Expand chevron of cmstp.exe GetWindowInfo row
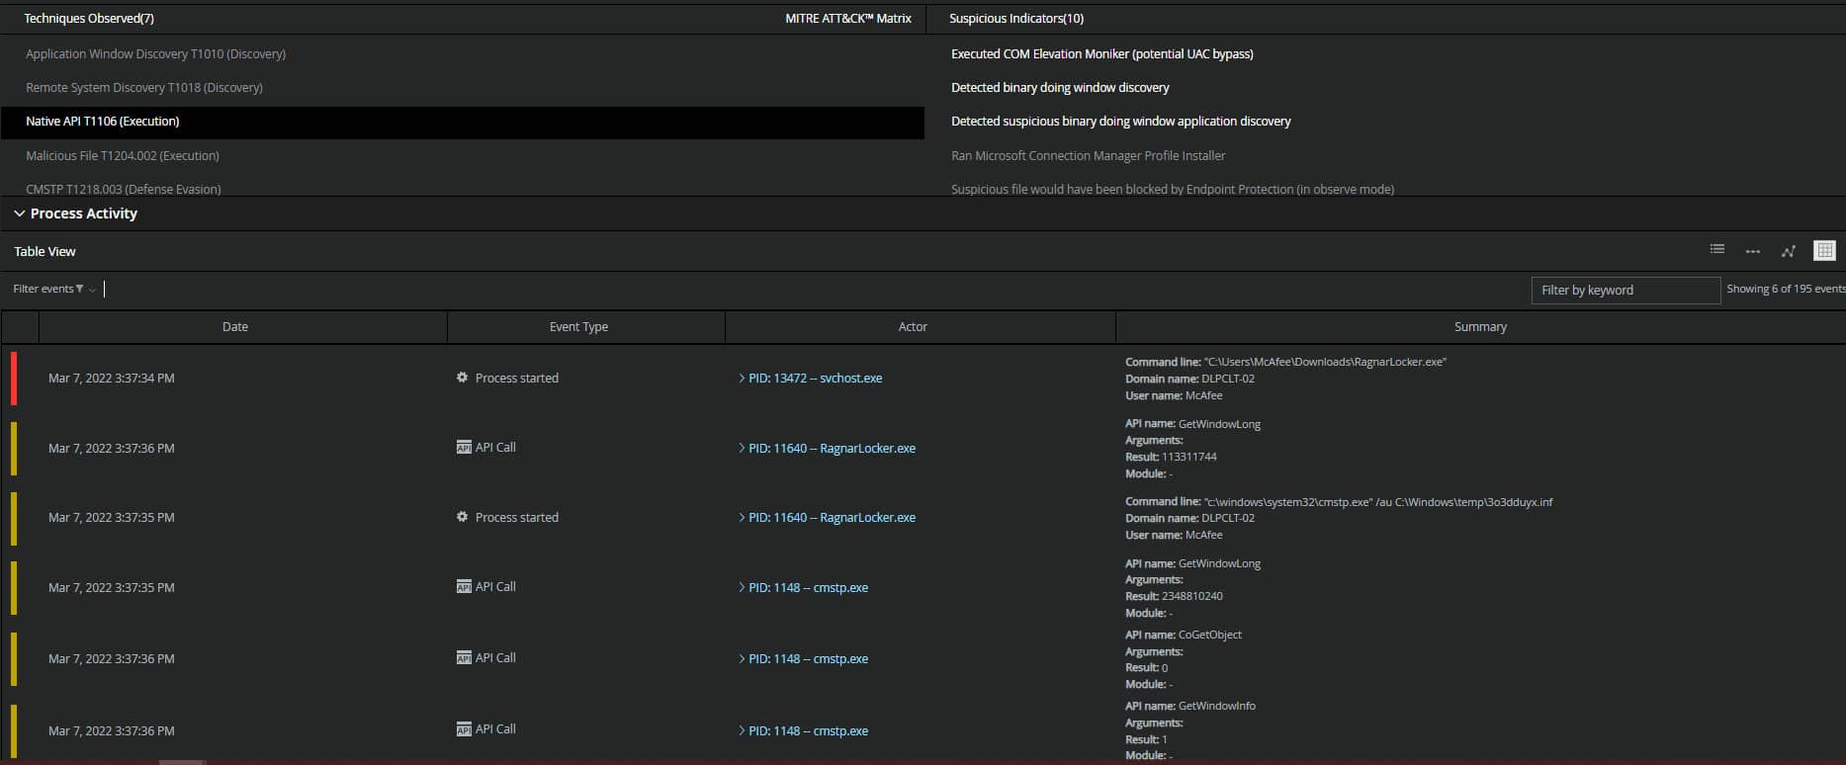Screen dimensions: 1846x765 [742, 731]
